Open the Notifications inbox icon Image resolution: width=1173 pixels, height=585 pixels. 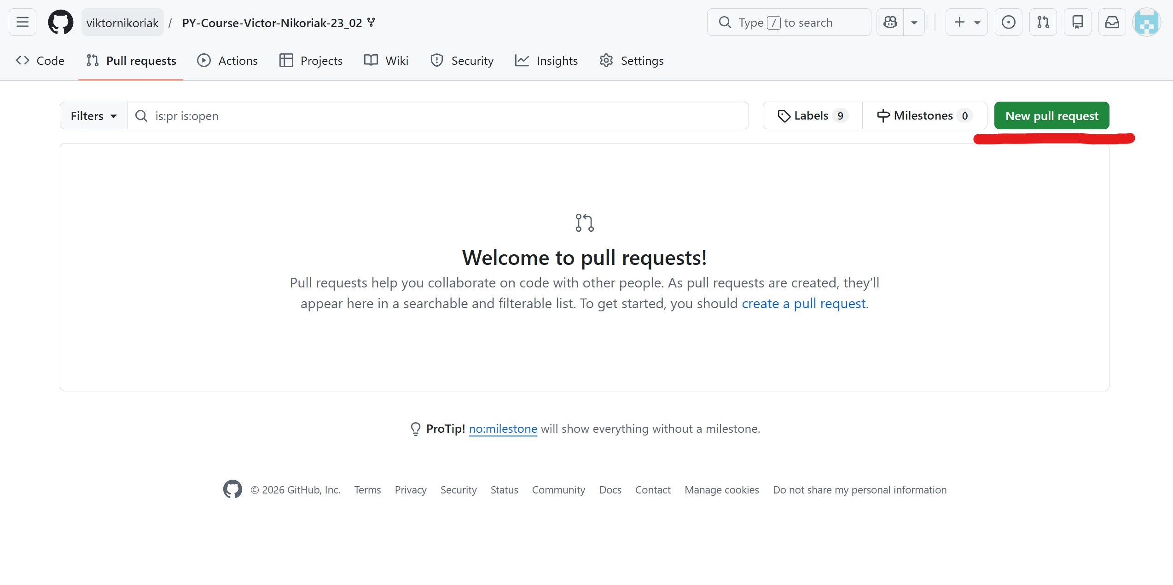1112,22
